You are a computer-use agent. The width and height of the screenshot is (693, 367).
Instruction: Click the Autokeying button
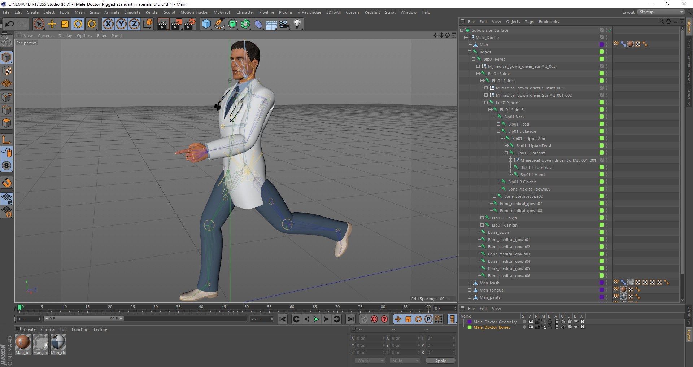click(374, 319)
